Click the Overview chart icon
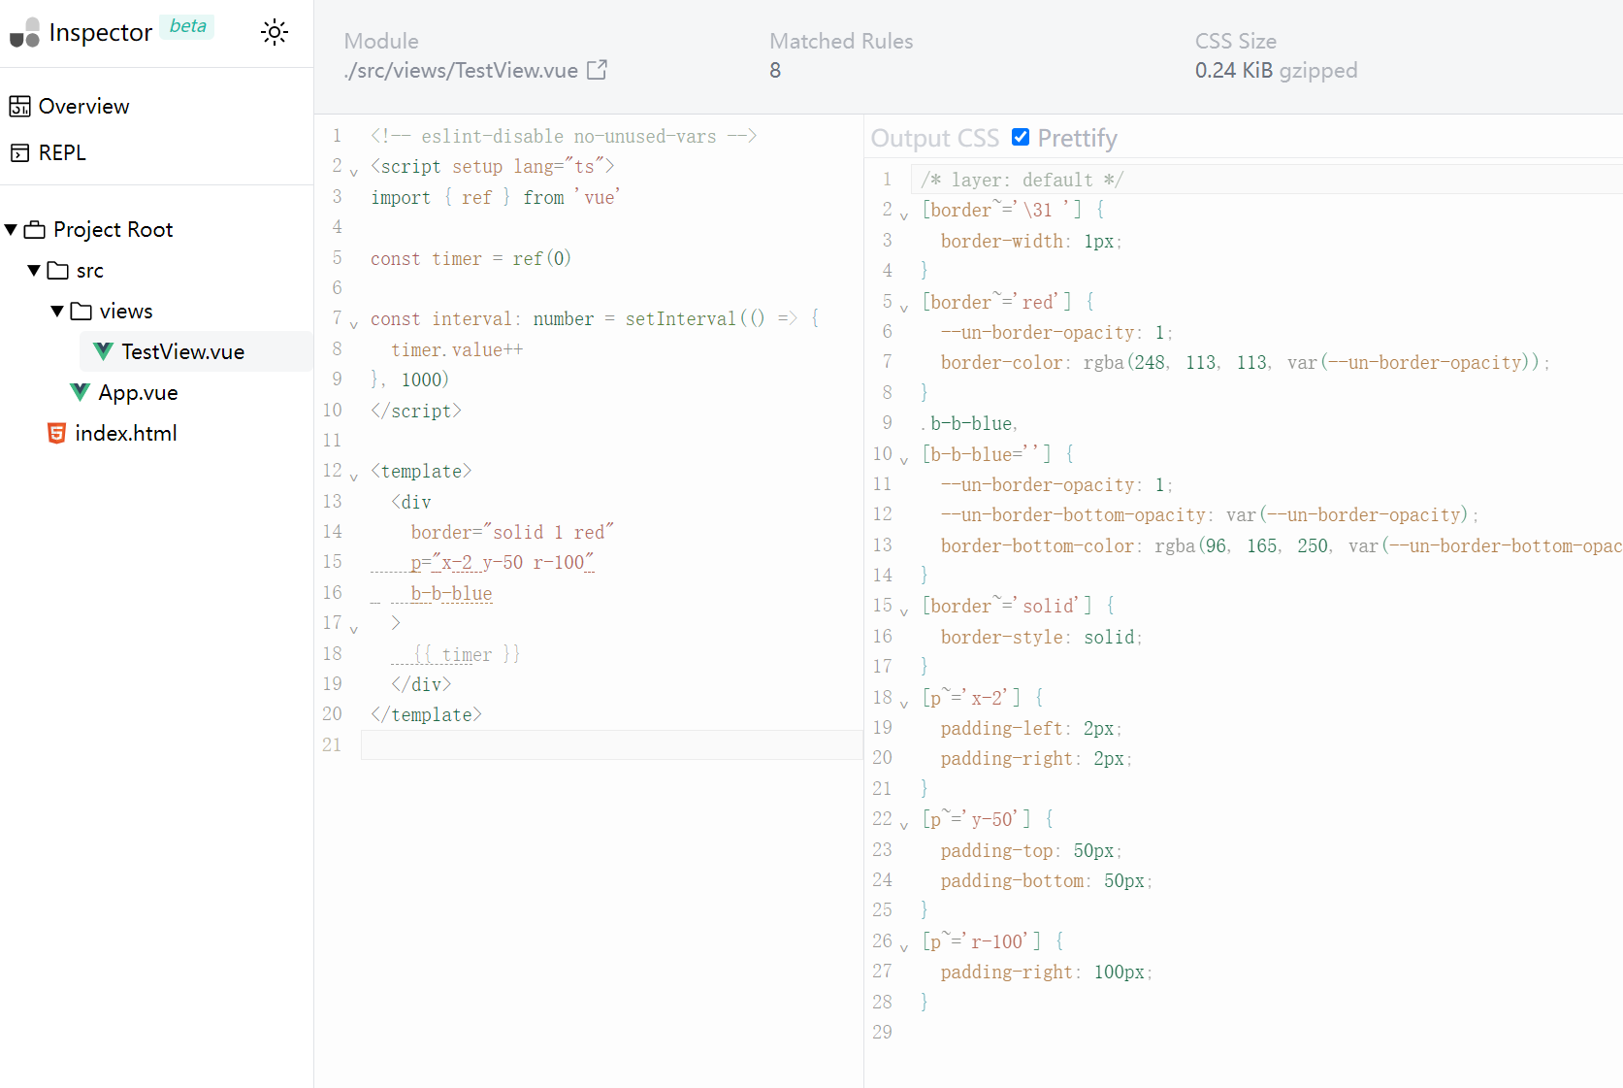 pos(19,106)
